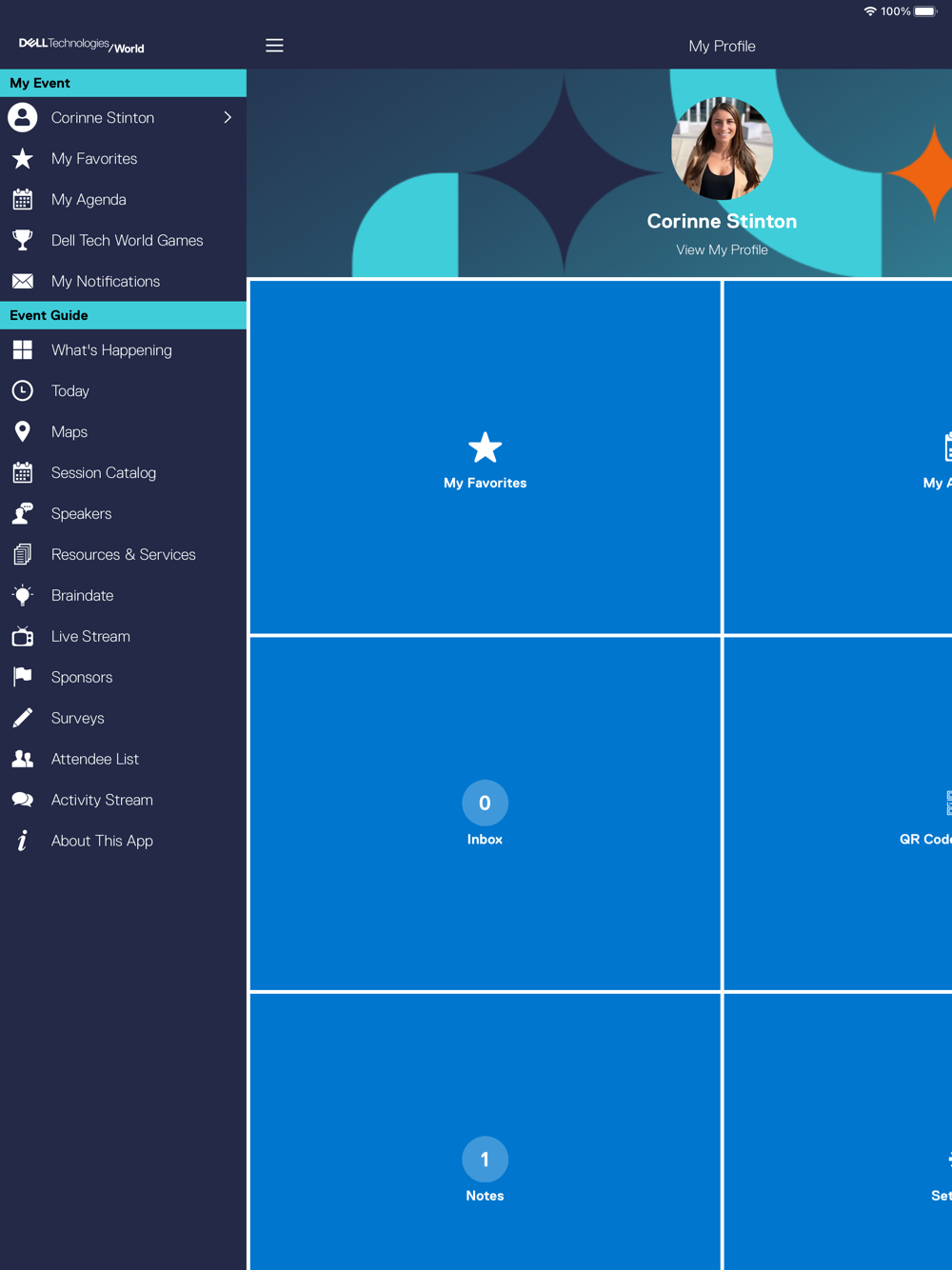This screenshot has height=1270, width=952.
Task: Open the Inbox tile
Action: point(485,814)
